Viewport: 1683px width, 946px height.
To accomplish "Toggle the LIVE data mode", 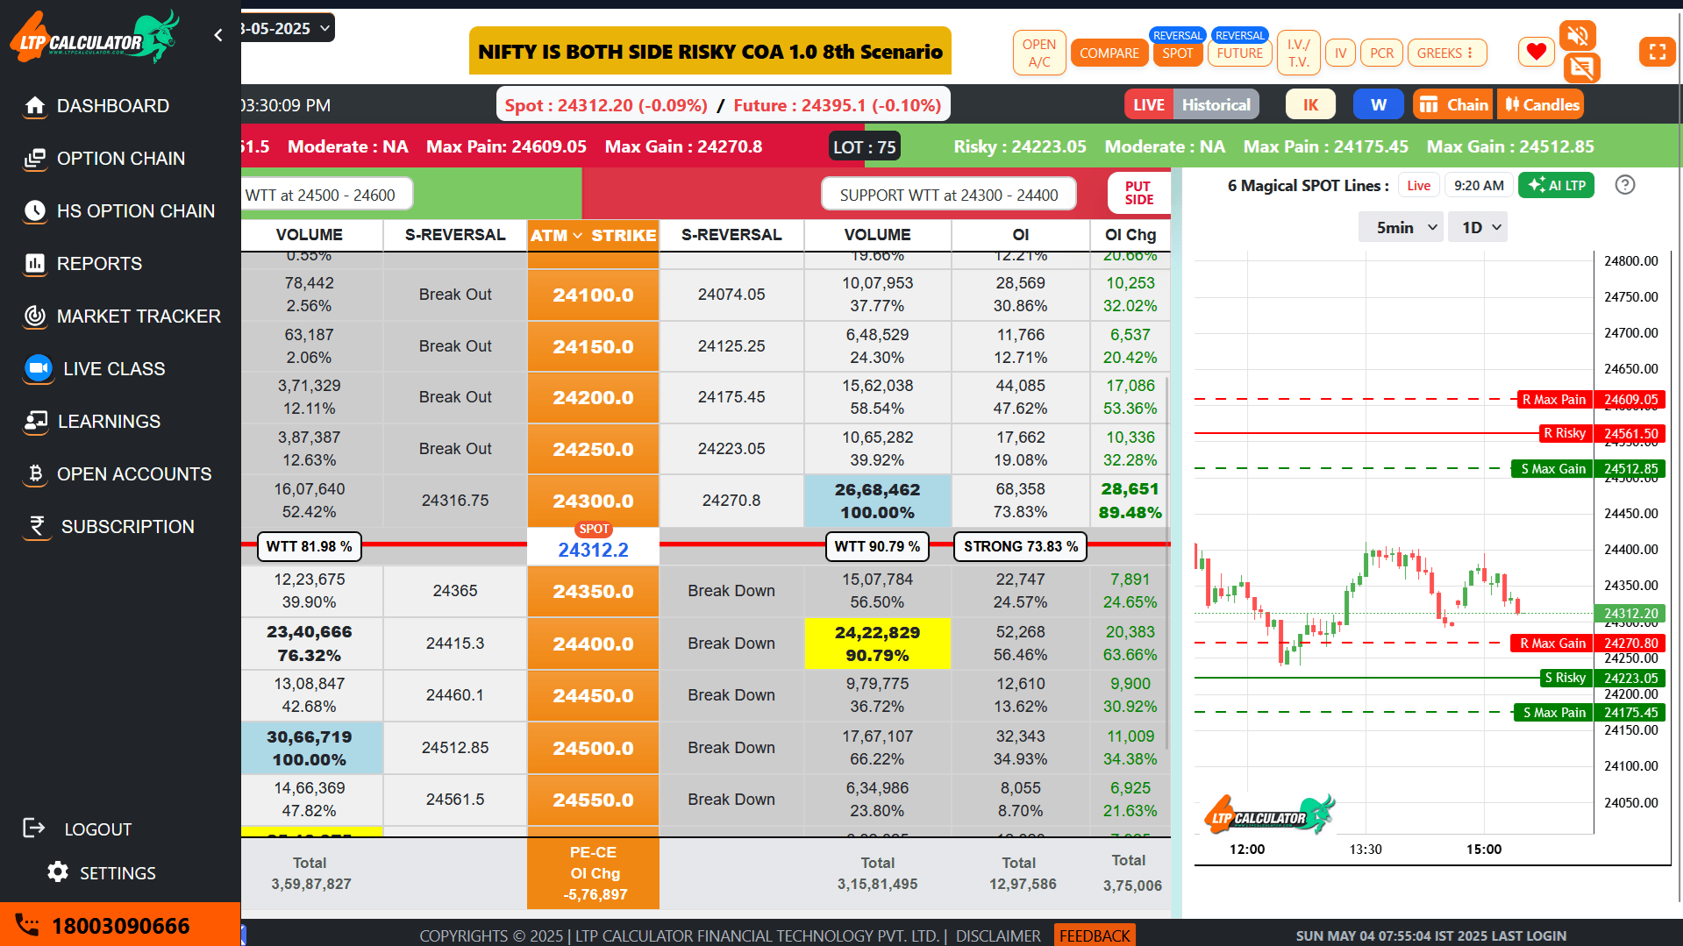I will [1148, 104].
